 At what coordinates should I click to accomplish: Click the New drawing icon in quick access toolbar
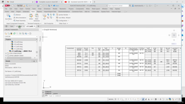click(13, 5)
